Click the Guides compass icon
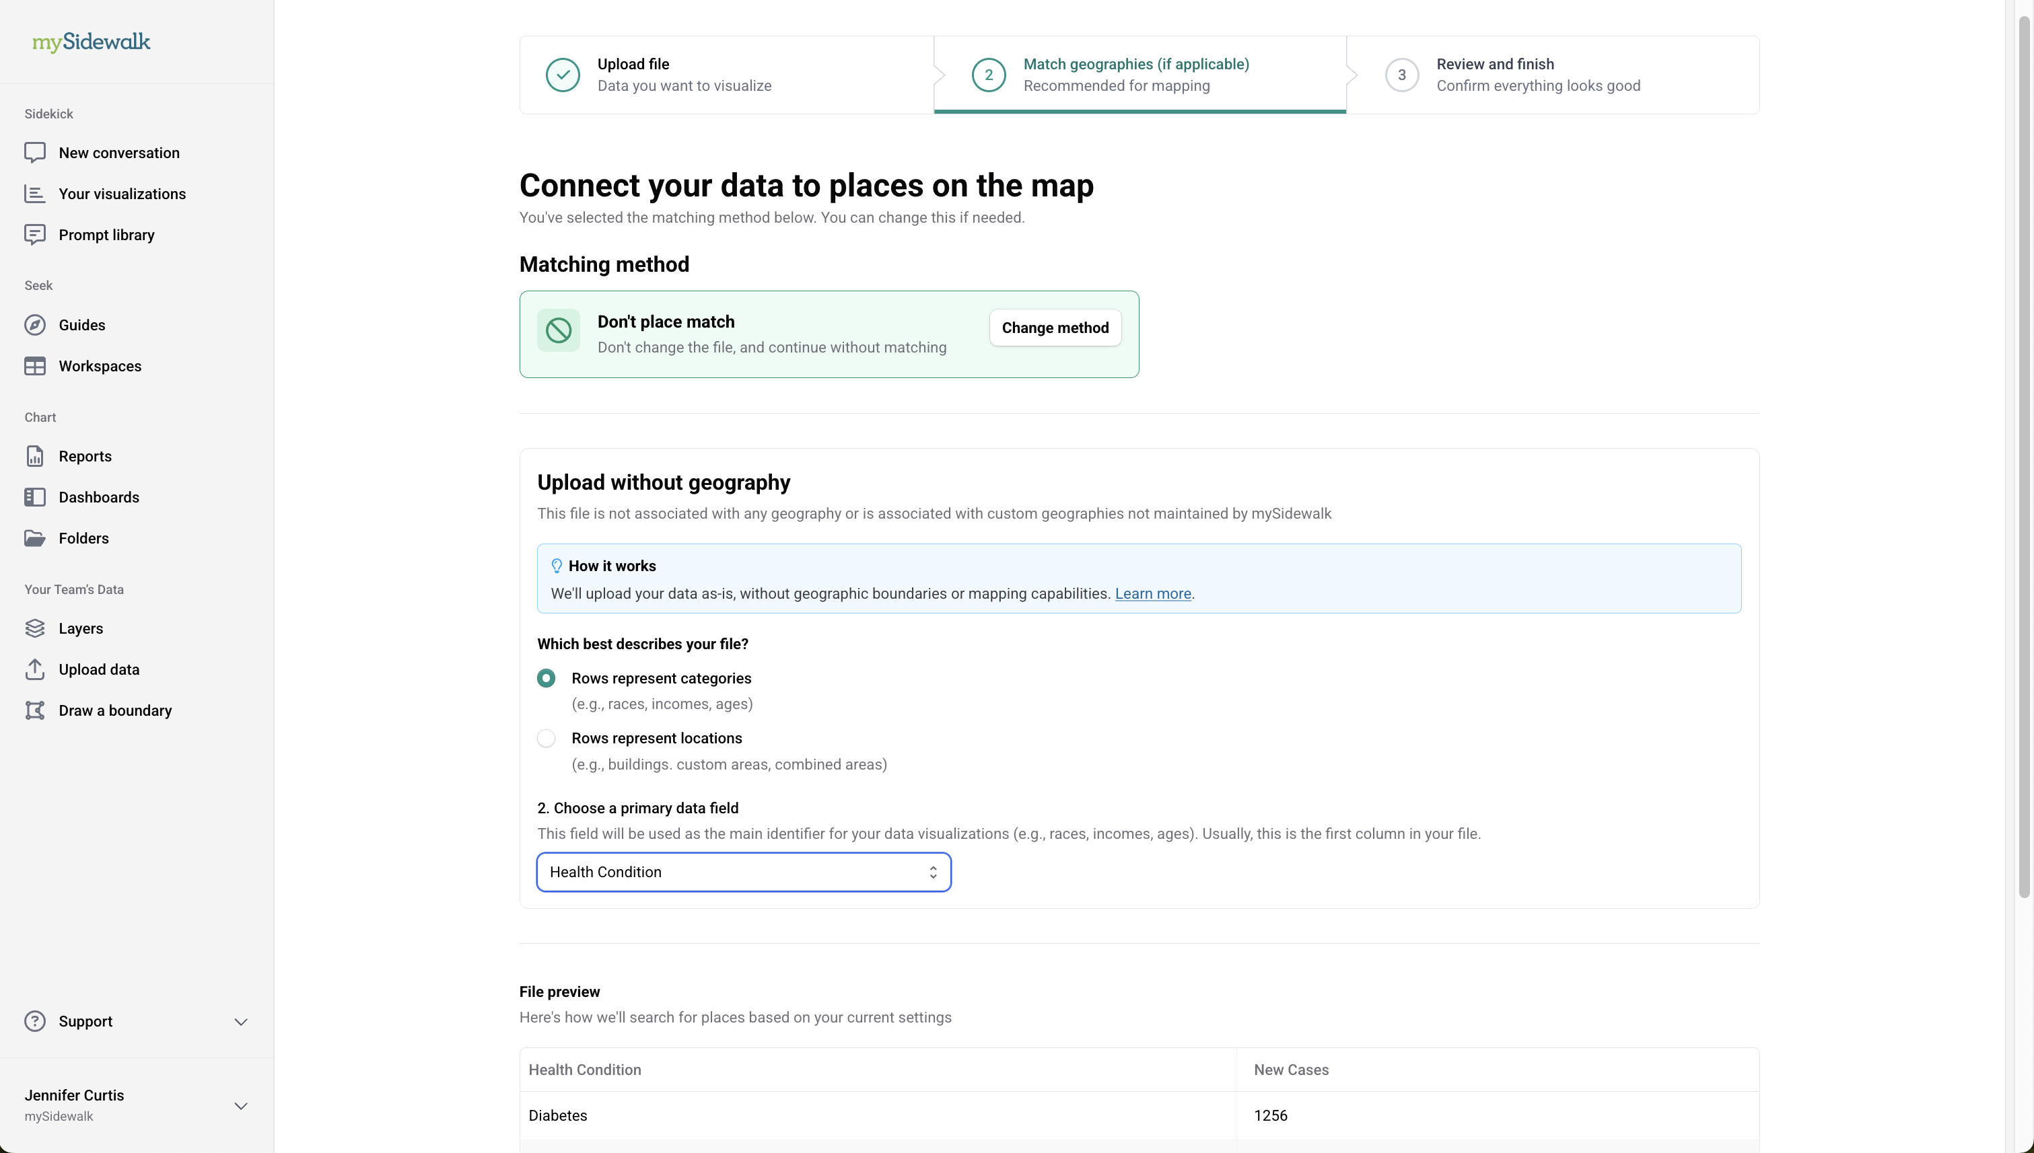This screenshot has height=1153, width=2034. [35, 325]
